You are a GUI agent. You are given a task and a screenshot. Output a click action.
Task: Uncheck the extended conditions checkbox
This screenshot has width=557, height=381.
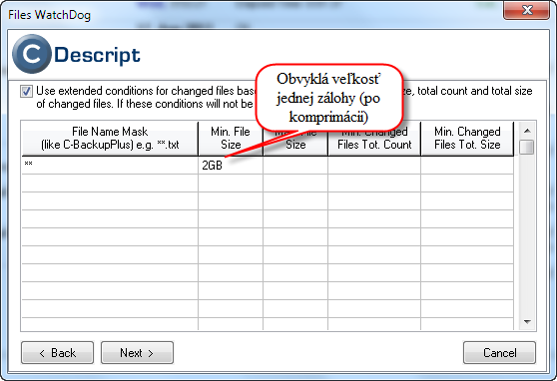click(26, 91)
